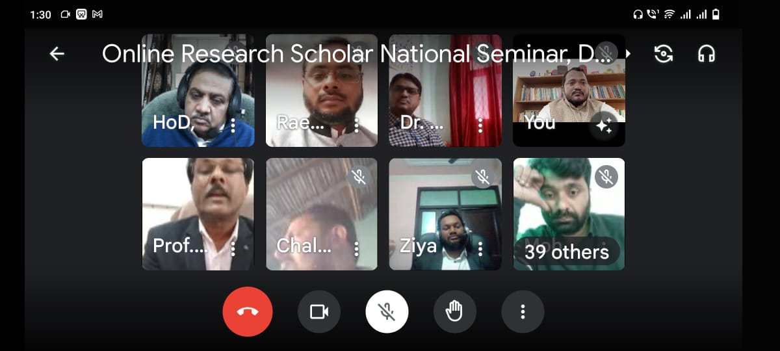Unmute the microphone
Screen dimensions: 780x351
[x=387, y=312]
